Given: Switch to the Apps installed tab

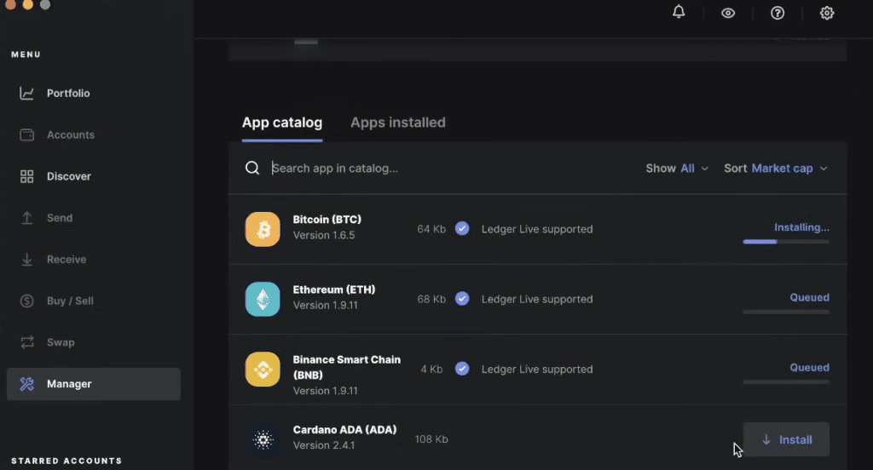Looking at the screenshot, I should pos(398,123).
